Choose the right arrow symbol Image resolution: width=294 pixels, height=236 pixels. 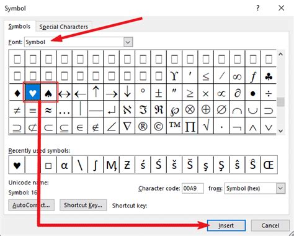coord(112,93)
